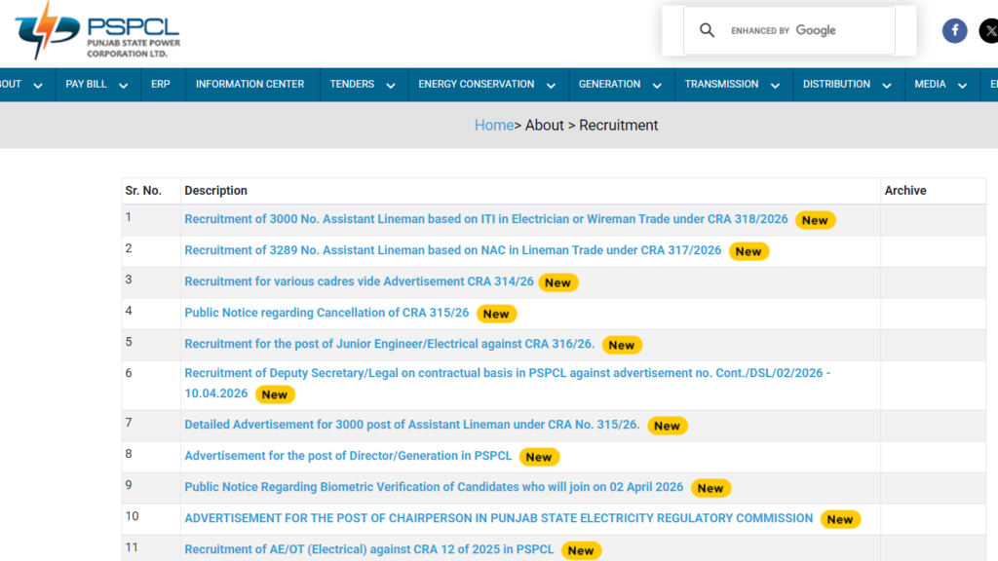Open the Chairperson PSERC advertisement link
998x561 pixels.
(x=498, y=518)
